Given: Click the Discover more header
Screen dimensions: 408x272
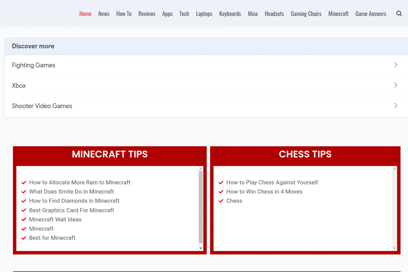Looking at the screenshot, I should 33,46.
